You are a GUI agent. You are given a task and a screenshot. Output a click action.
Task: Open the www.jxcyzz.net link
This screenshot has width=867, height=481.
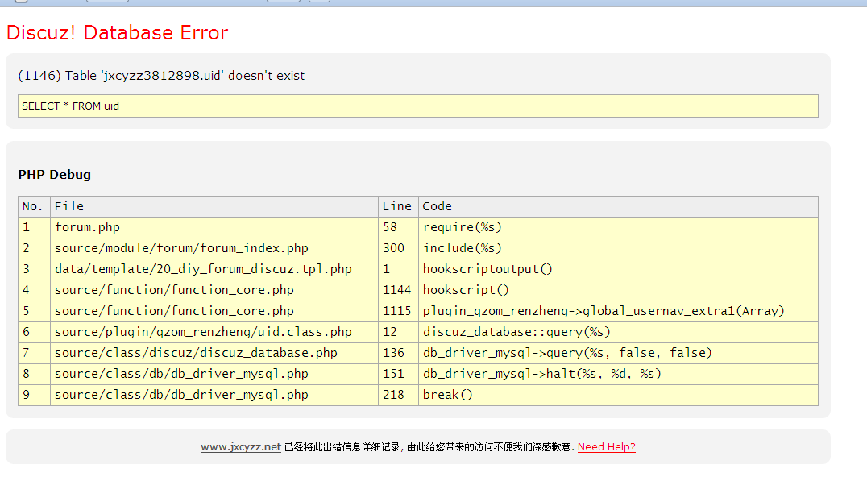tap(241, 446)
